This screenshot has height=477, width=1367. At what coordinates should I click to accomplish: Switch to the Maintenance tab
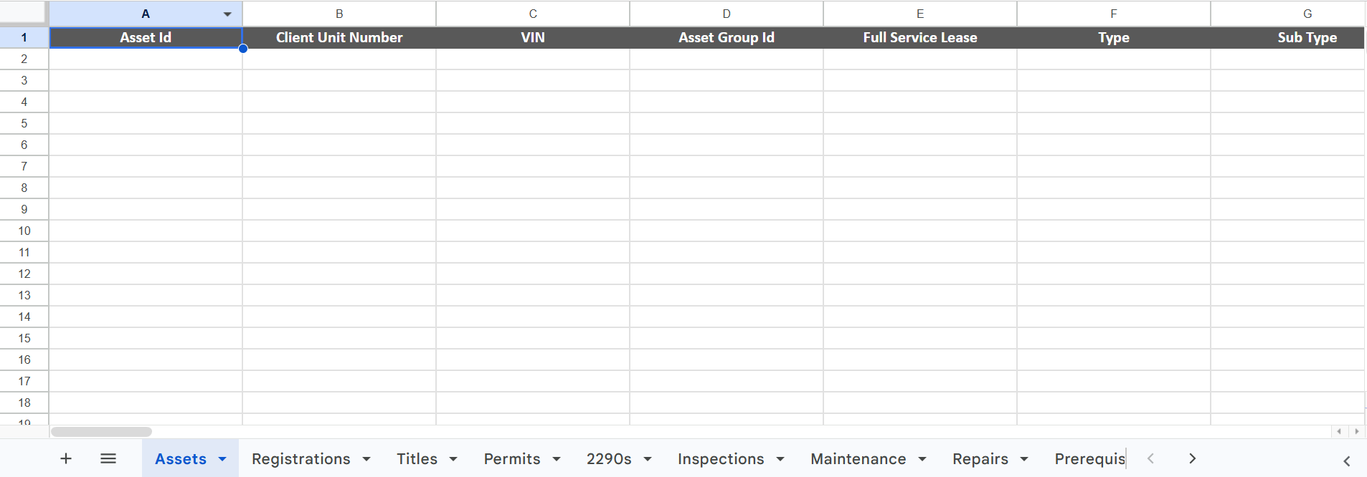click(x=857, y=459)
